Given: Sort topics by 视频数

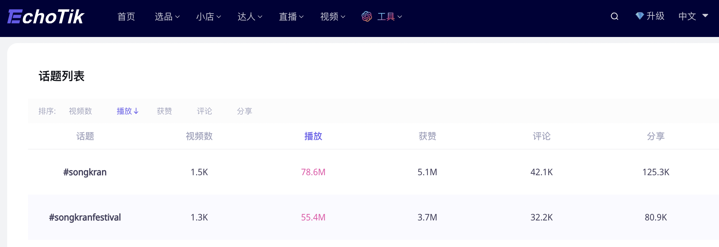Looking at the screenshot, I should [x=80, y=111].
